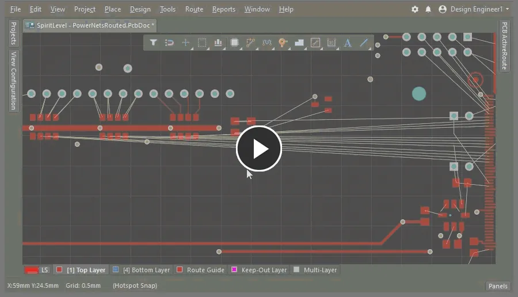Choose the rectangle selection tool
This screenshot has width=518, height=297.
[x=202, y=43]
